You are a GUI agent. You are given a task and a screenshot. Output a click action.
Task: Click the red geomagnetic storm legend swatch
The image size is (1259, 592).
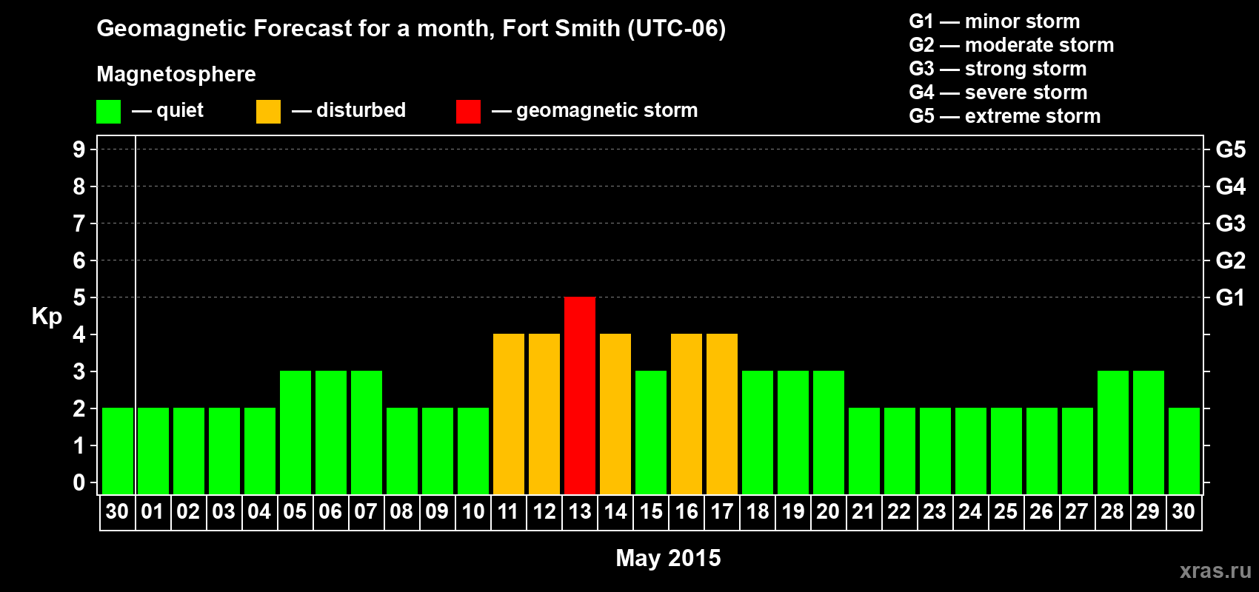point(468,112)
